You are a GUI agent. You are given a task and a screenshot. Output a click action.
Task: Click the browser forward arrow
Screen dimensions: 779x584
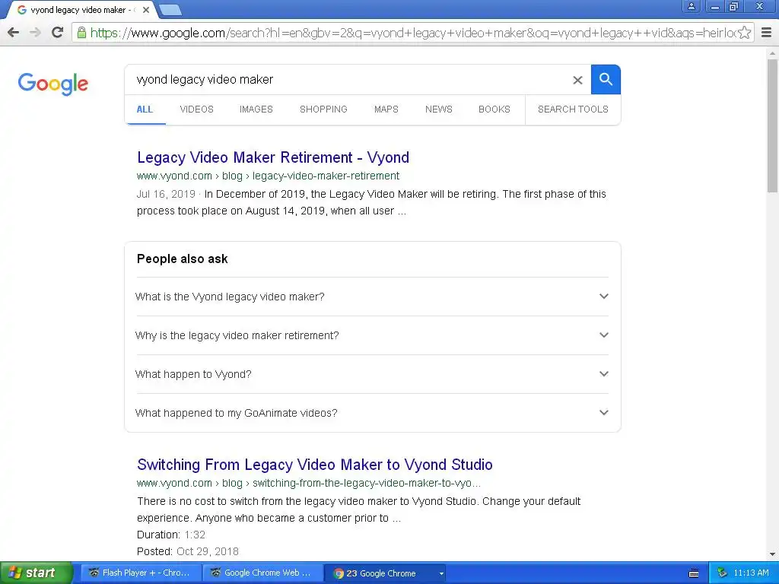click(x=35, y=33)
